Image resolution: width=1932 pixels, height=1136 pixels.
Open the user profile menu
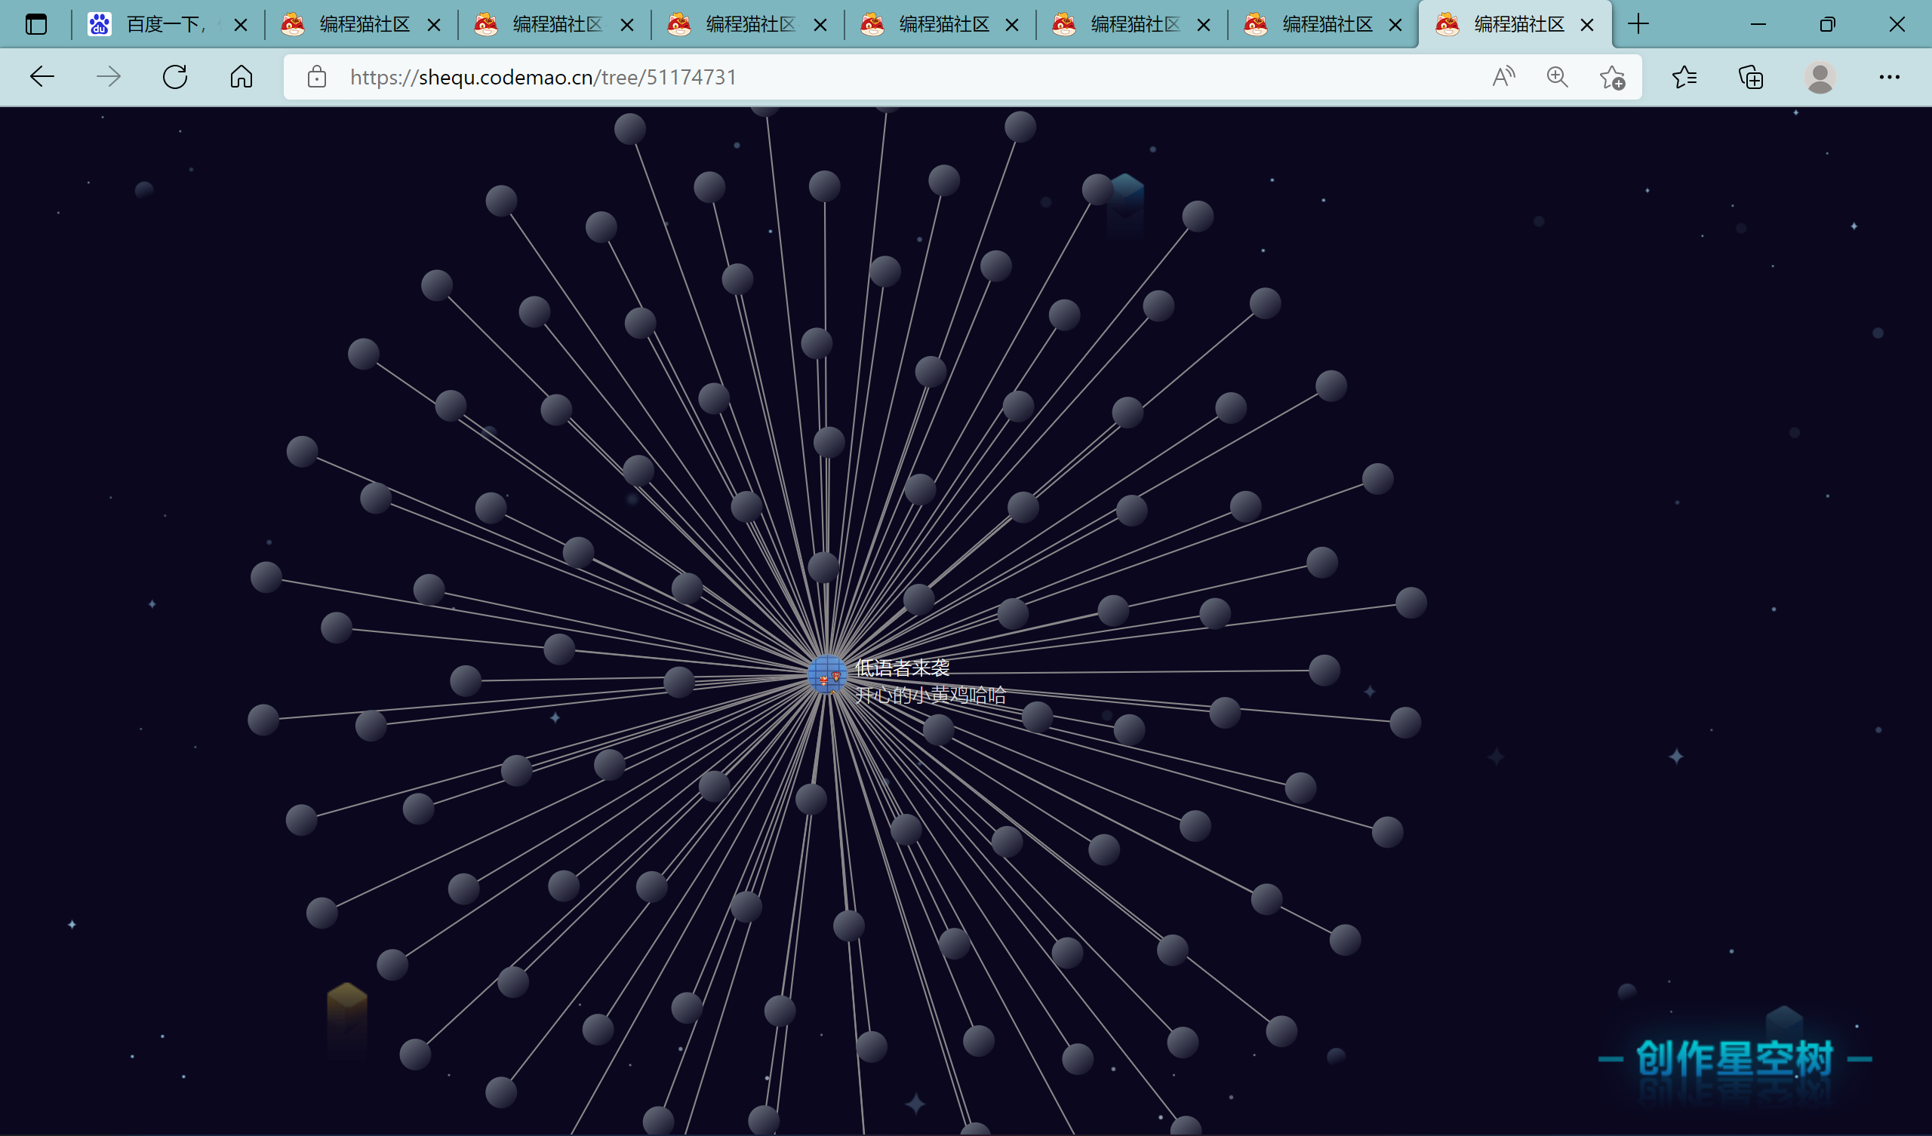pos(1820,77)
